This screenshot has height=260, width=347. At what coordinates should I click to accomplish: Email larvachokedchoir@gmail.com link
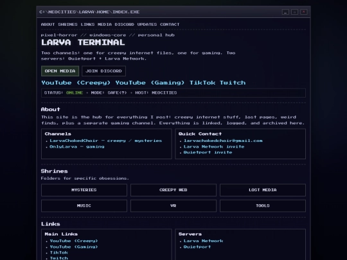[x=223, y=141]
